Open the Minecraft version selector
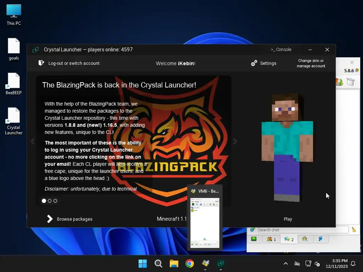 pos(172,219)
